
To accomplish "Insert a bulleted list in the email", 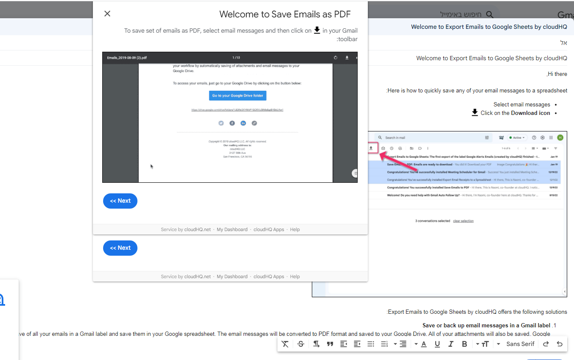I will 371,344.
